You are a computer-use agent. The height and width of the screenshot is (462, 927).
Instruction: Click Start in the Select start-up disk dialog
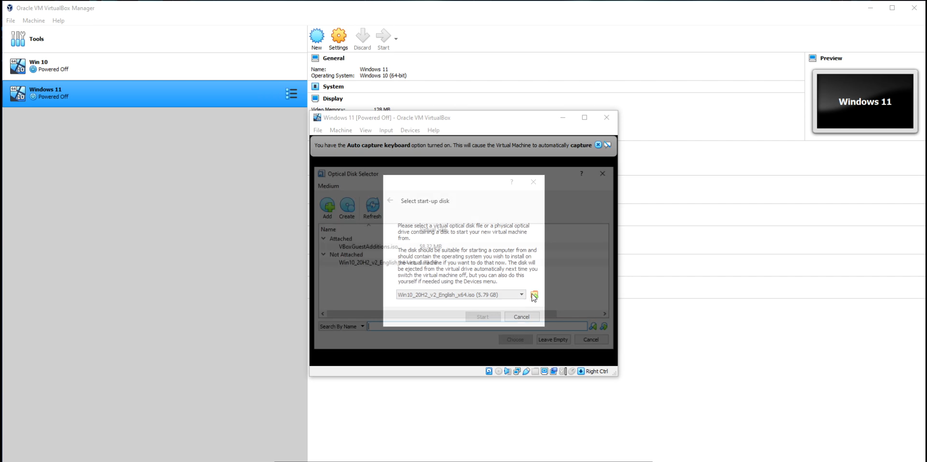point(483,317)
